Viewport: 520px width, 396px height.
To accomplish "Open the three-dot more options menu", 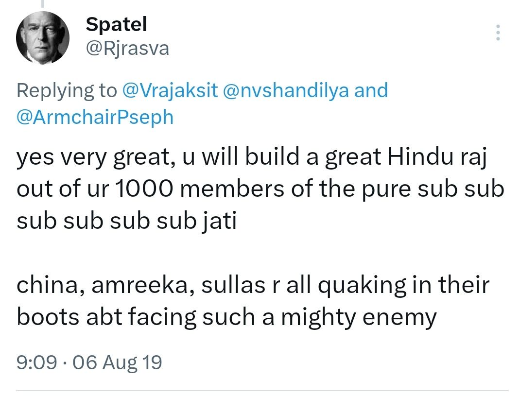I will 498,33.
